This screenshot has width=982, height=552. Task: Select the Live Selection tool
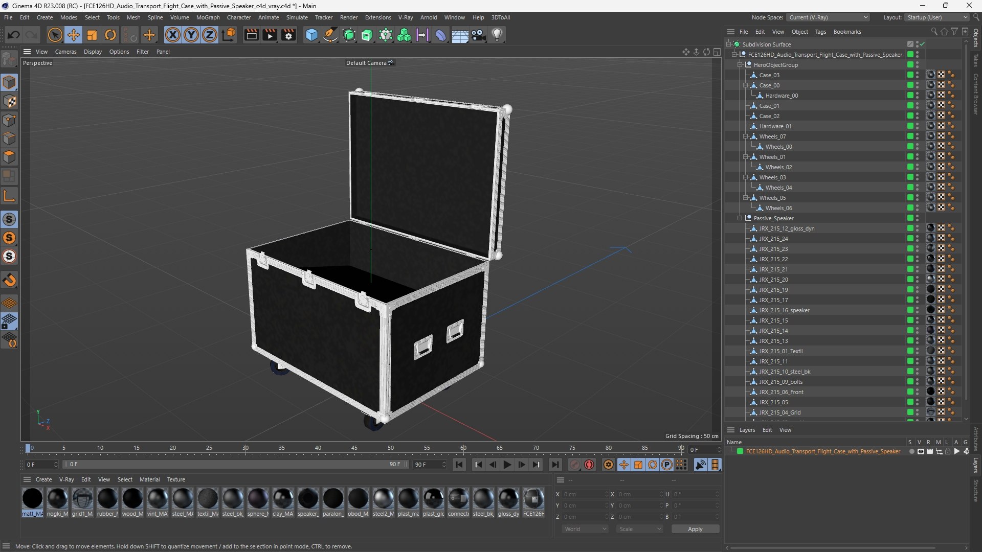click(55, 35)
